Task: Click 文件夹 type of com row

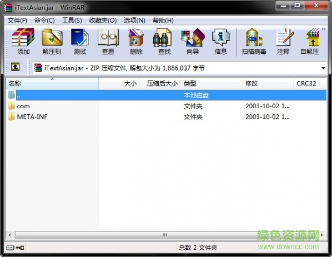Action: pos(193,106)
